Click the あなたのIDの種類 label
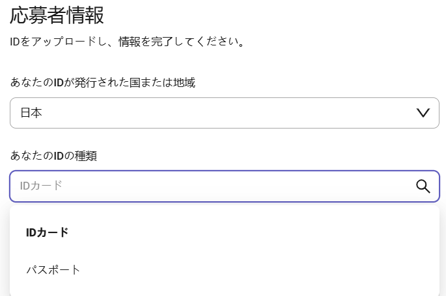The width and height of the screenshot is (446, 296). point(53,156)
